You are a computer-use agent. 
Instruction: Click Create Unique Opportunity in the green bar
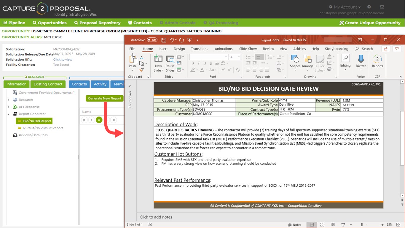click(x=370, y=23)
